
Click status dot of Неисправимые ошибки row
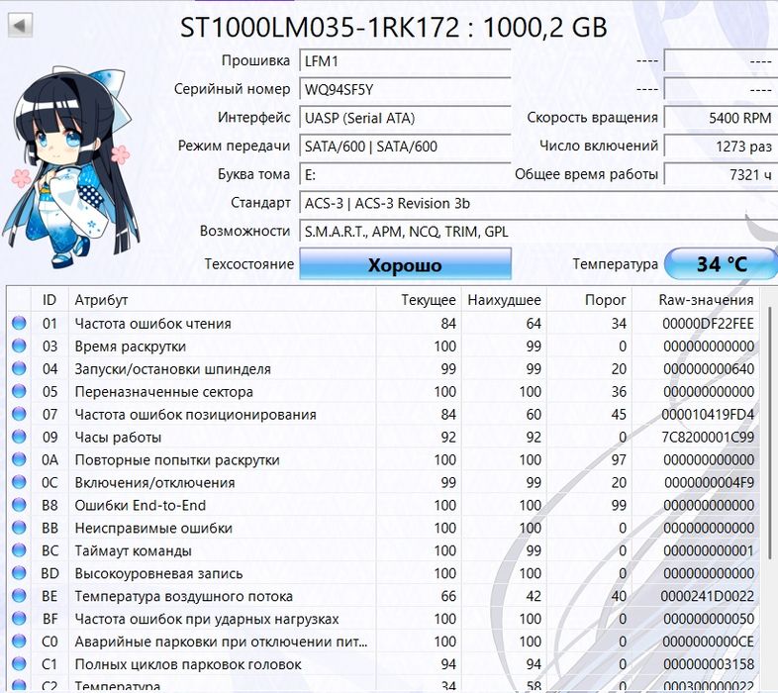(19, 528)
